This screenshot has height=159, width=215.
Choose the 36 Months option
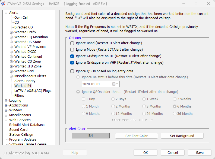pos(175,113)
